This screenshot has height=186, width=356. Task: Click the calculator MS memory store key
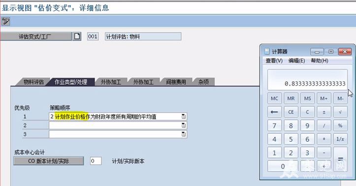point(307,98)
